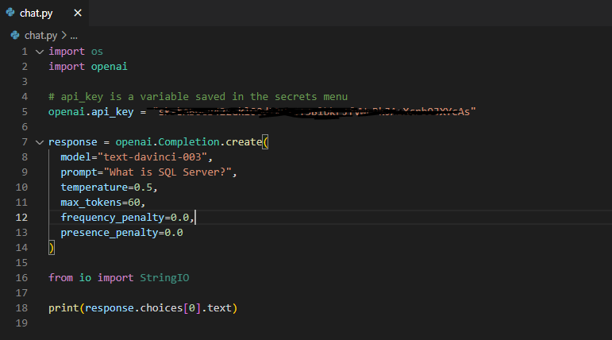Click the StringIO import name
This screenshot has height=340, width=612.
tap(164, 277)
